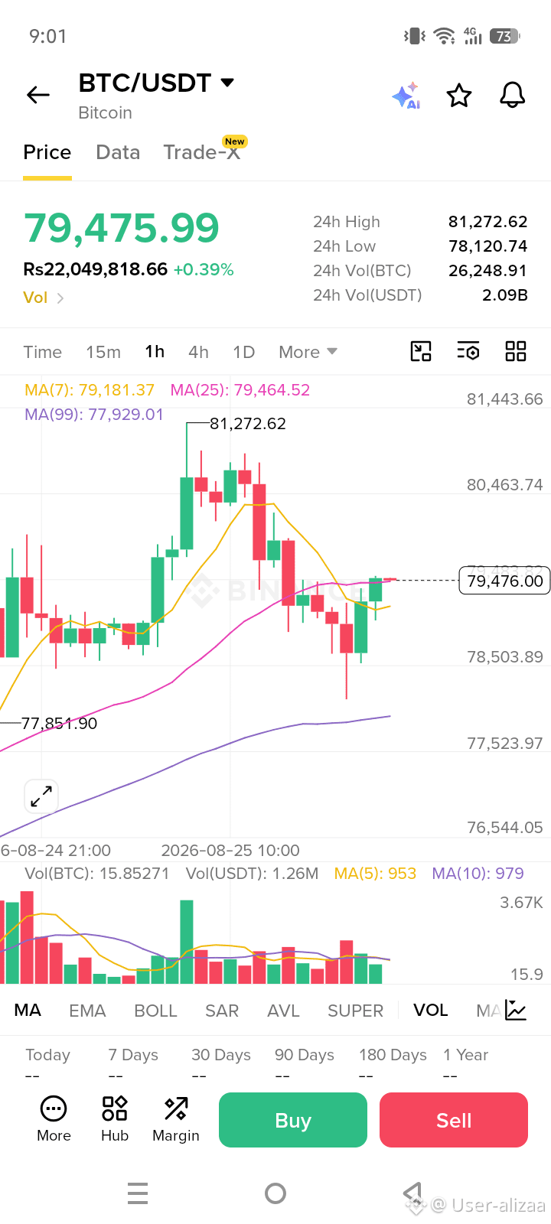Tap the current price label 79,476.00

504,581
